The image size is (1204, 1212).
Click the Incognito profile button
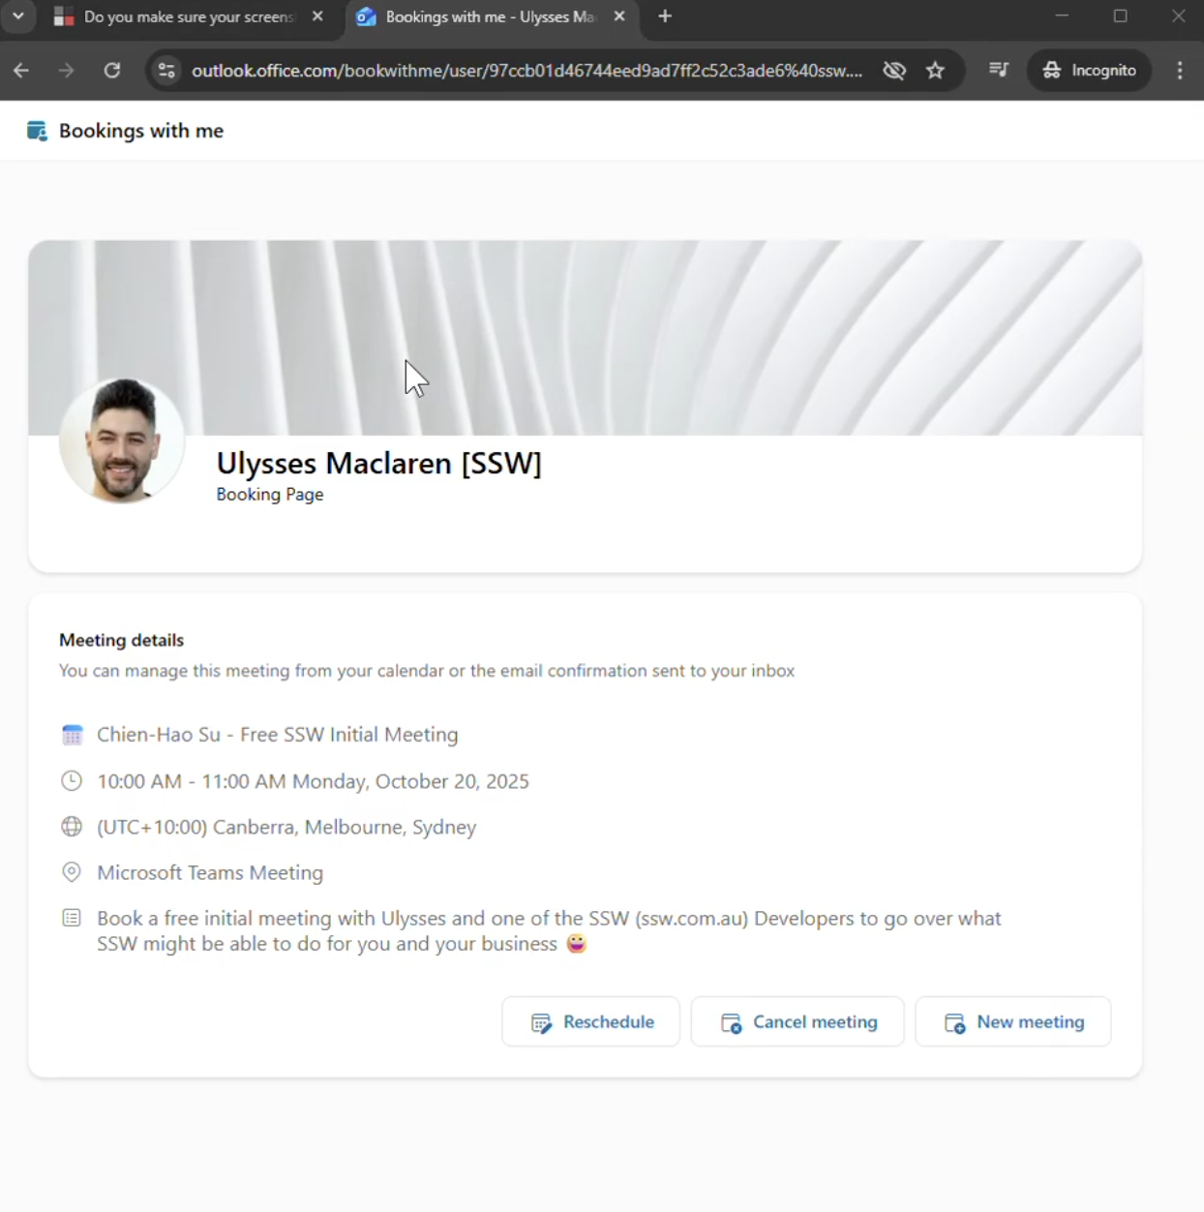click(1090, 70)
